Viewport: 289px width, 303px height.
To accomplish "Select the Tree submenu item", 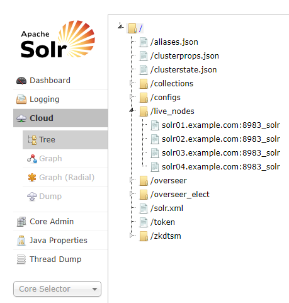I will [65, 140].
